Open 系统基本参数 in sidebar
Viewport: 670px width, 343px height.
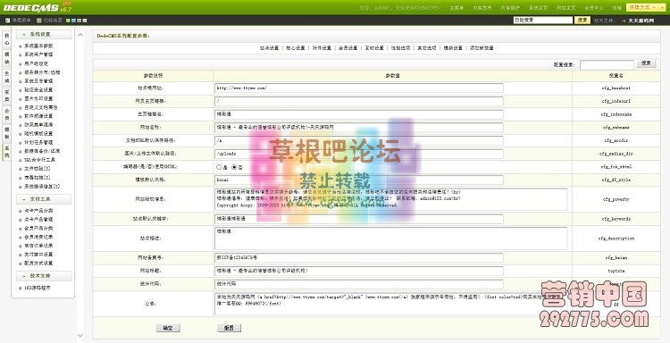38,46
